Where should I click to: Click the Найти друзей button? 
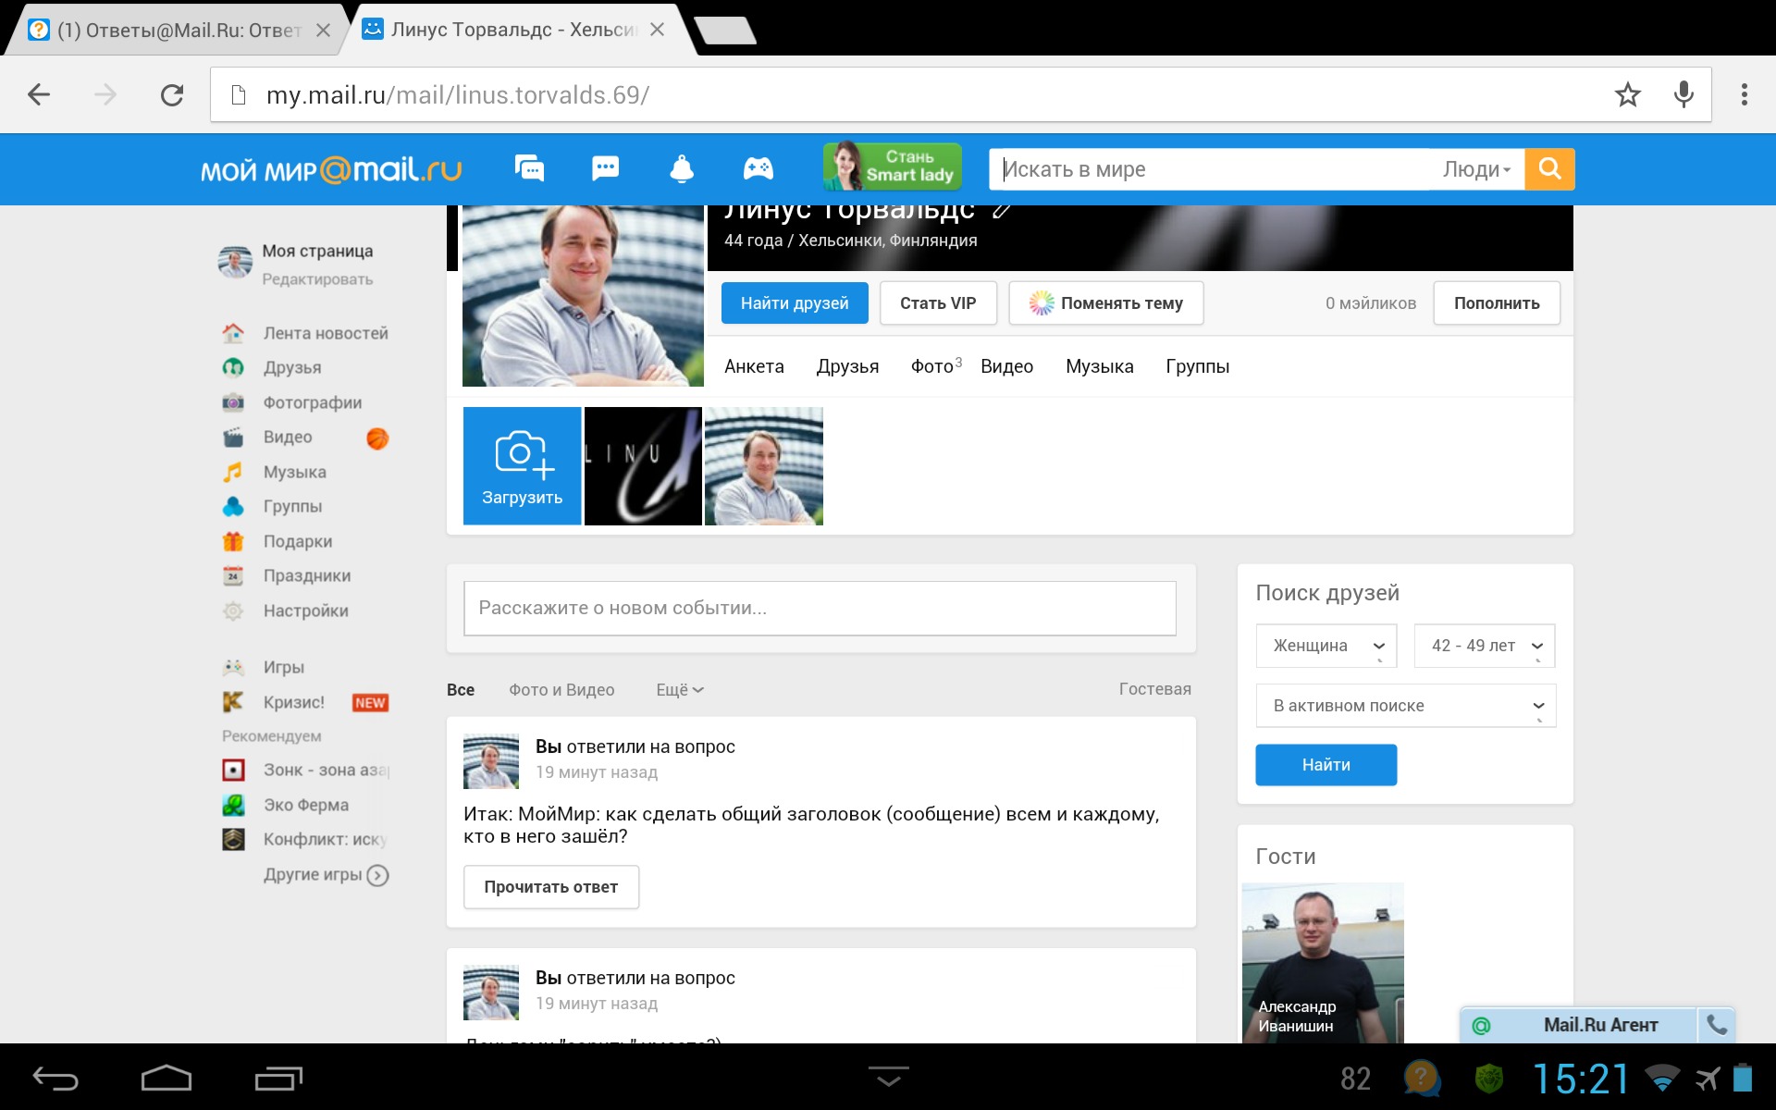pos(795,303)
